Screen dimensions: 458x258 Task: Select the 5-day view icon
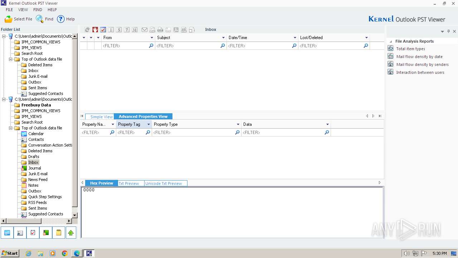pos(119,30)
